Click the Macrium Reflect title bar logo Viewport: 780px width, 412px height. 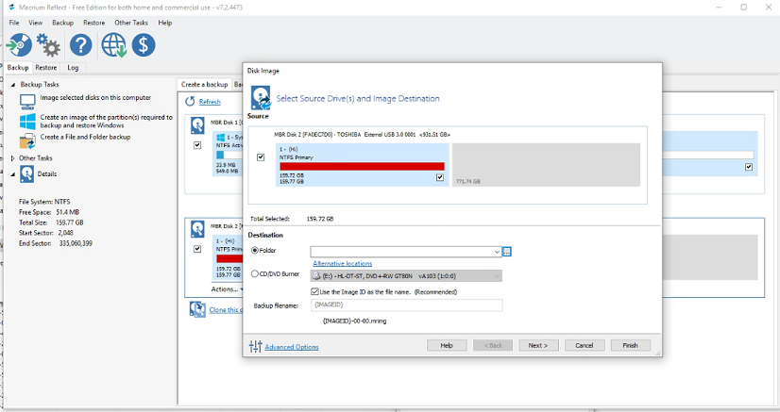coord(11,7)
